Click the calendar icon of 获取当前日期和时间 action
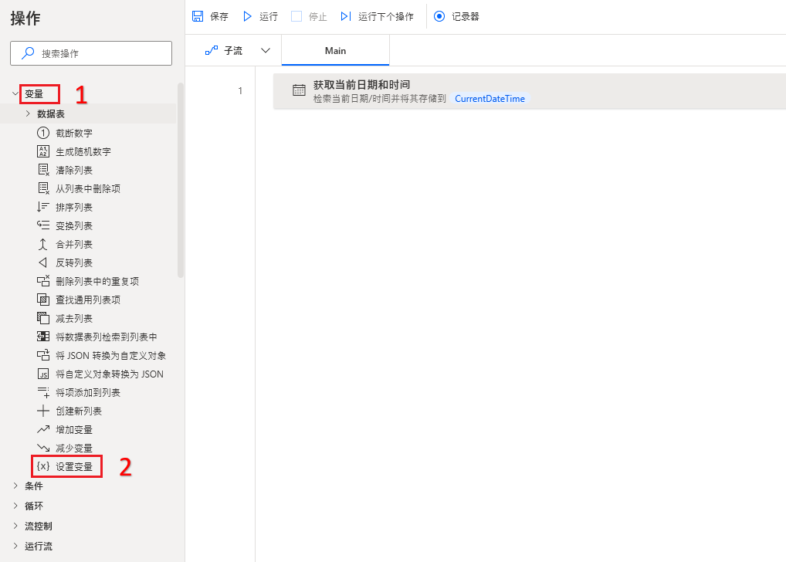Image resolution: width=786 pixels, height=562 pixels. click(x=299, y=90)
